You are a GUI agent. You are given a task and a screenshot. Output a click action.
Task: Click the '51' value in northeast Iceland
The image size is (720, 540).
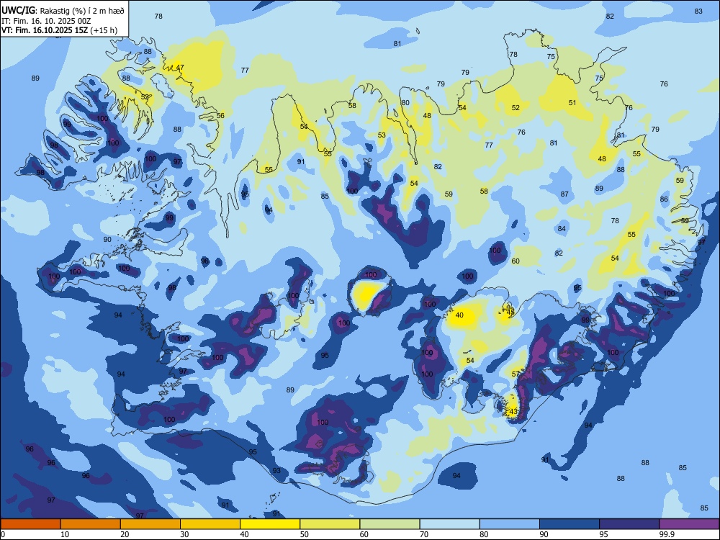tap(572, 102)
